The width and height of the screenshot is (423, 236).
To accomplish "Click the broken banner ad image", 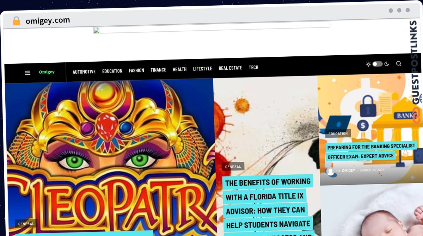I will 212,27.
